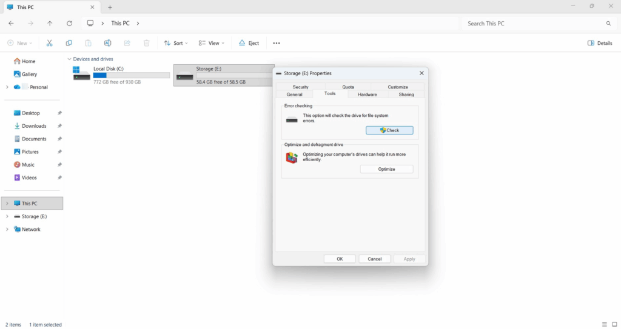Switch to the Hardware tab
Screen dimensions: 621x329
(x=367, y=95)
